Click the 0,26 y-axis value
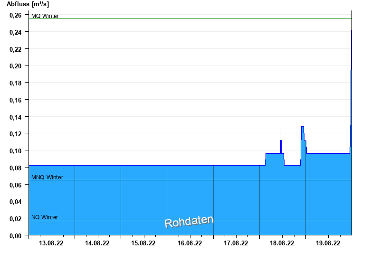380x261 pixels. (16, 15)
